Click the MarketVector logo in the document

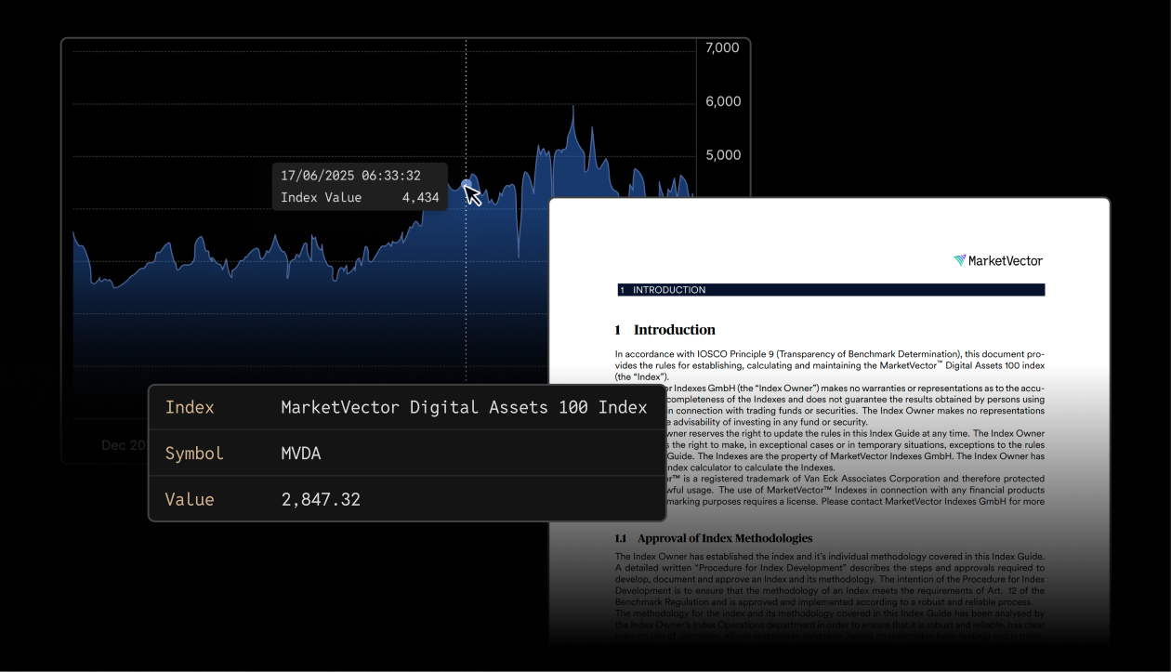click(998, 261)
